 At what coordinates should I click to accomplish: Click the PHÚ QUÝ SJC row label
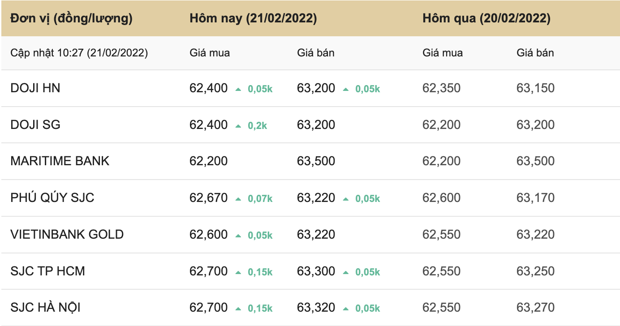pos(52,198)
